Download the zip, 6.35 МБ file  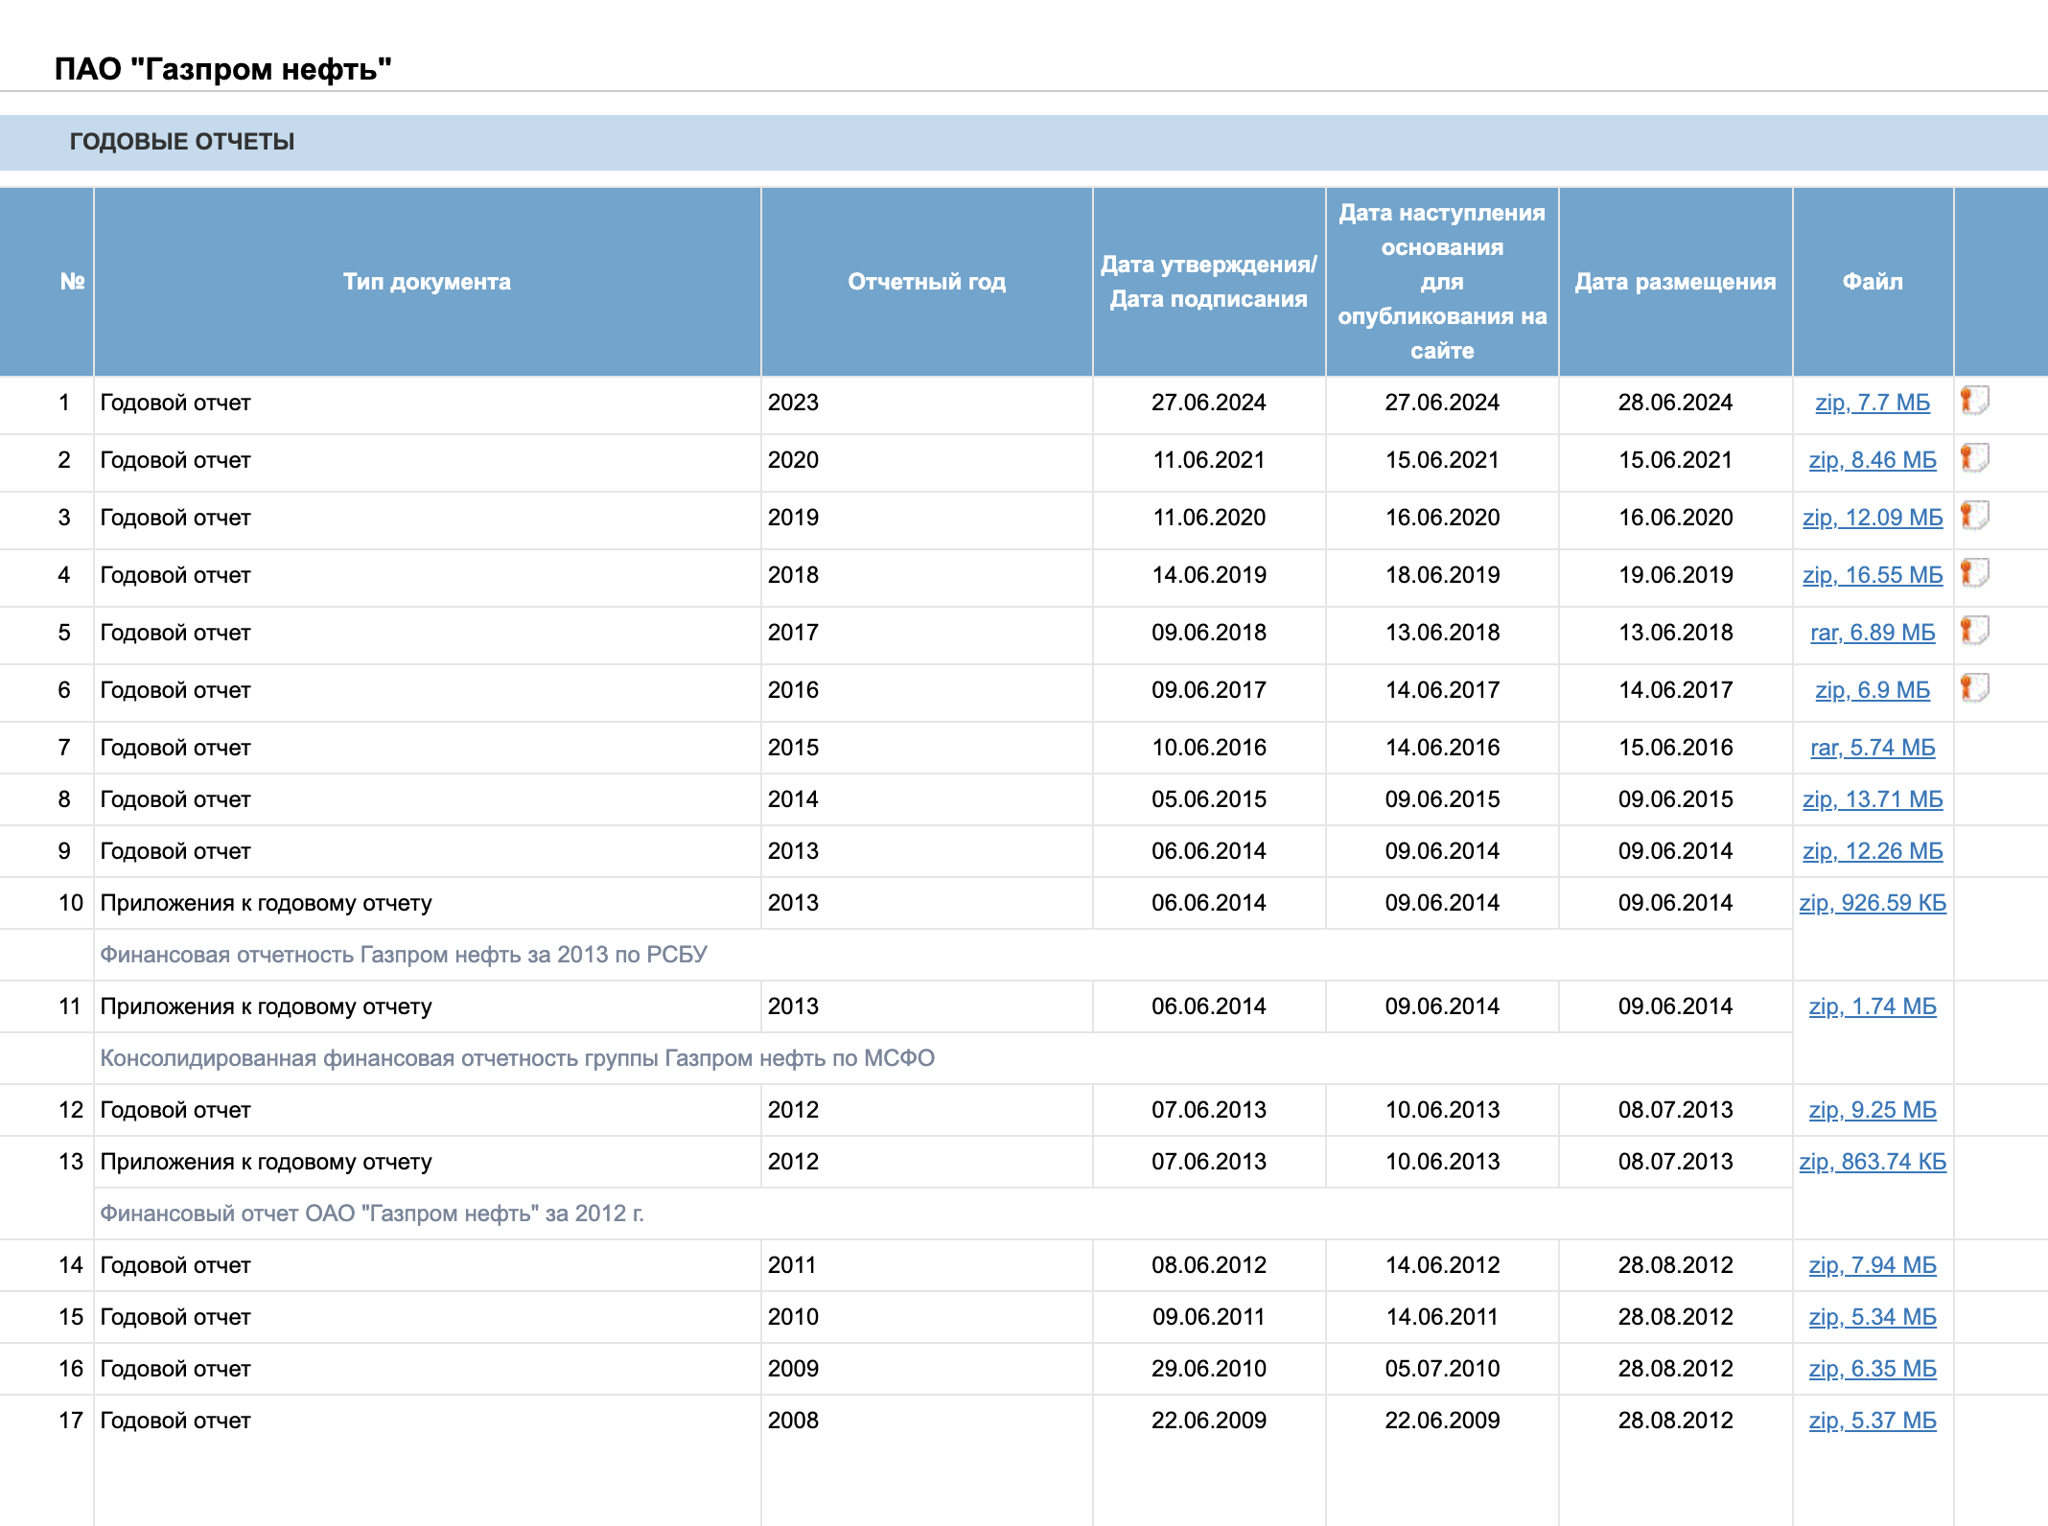click(1873, 1369)
